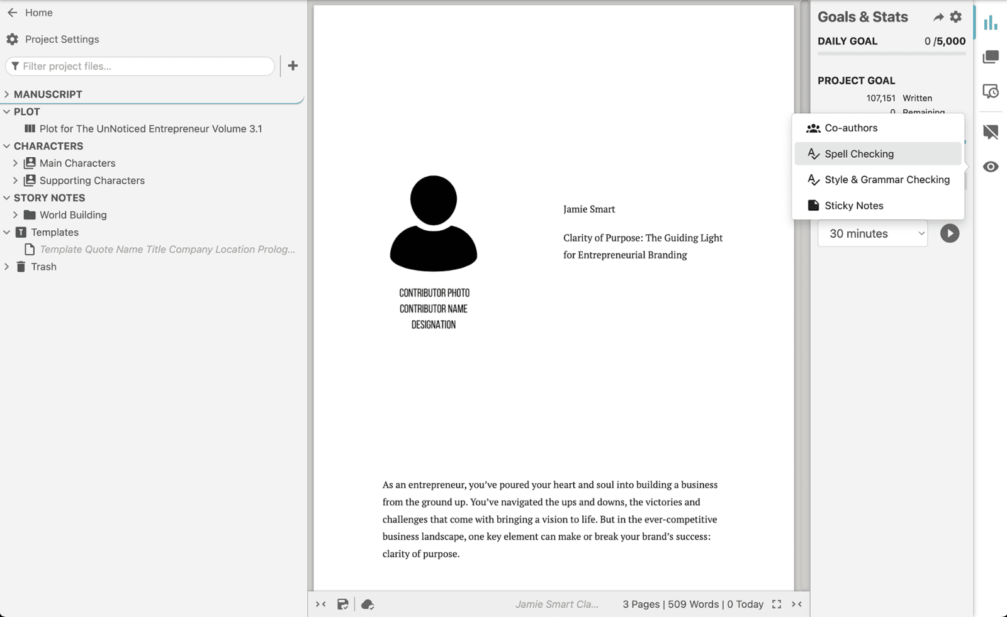Start the writing sprint timer play button
This screenshot has height=617, width=1007.
(949, 233)
